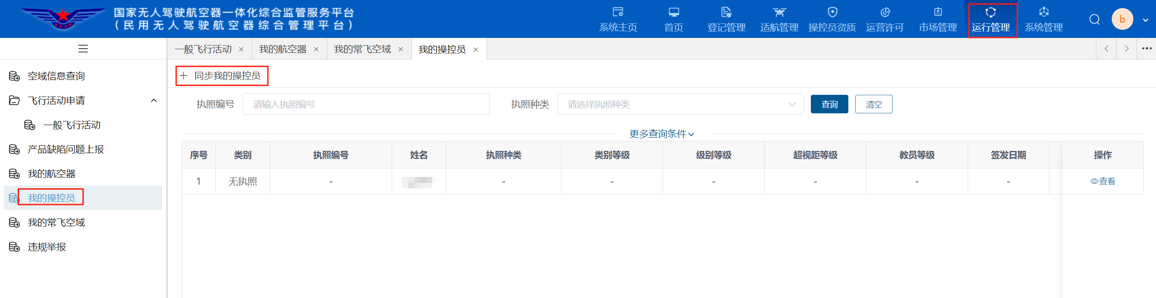
Task: Go to 适航管理 drone icon module
Action: (x=779, y=19)
